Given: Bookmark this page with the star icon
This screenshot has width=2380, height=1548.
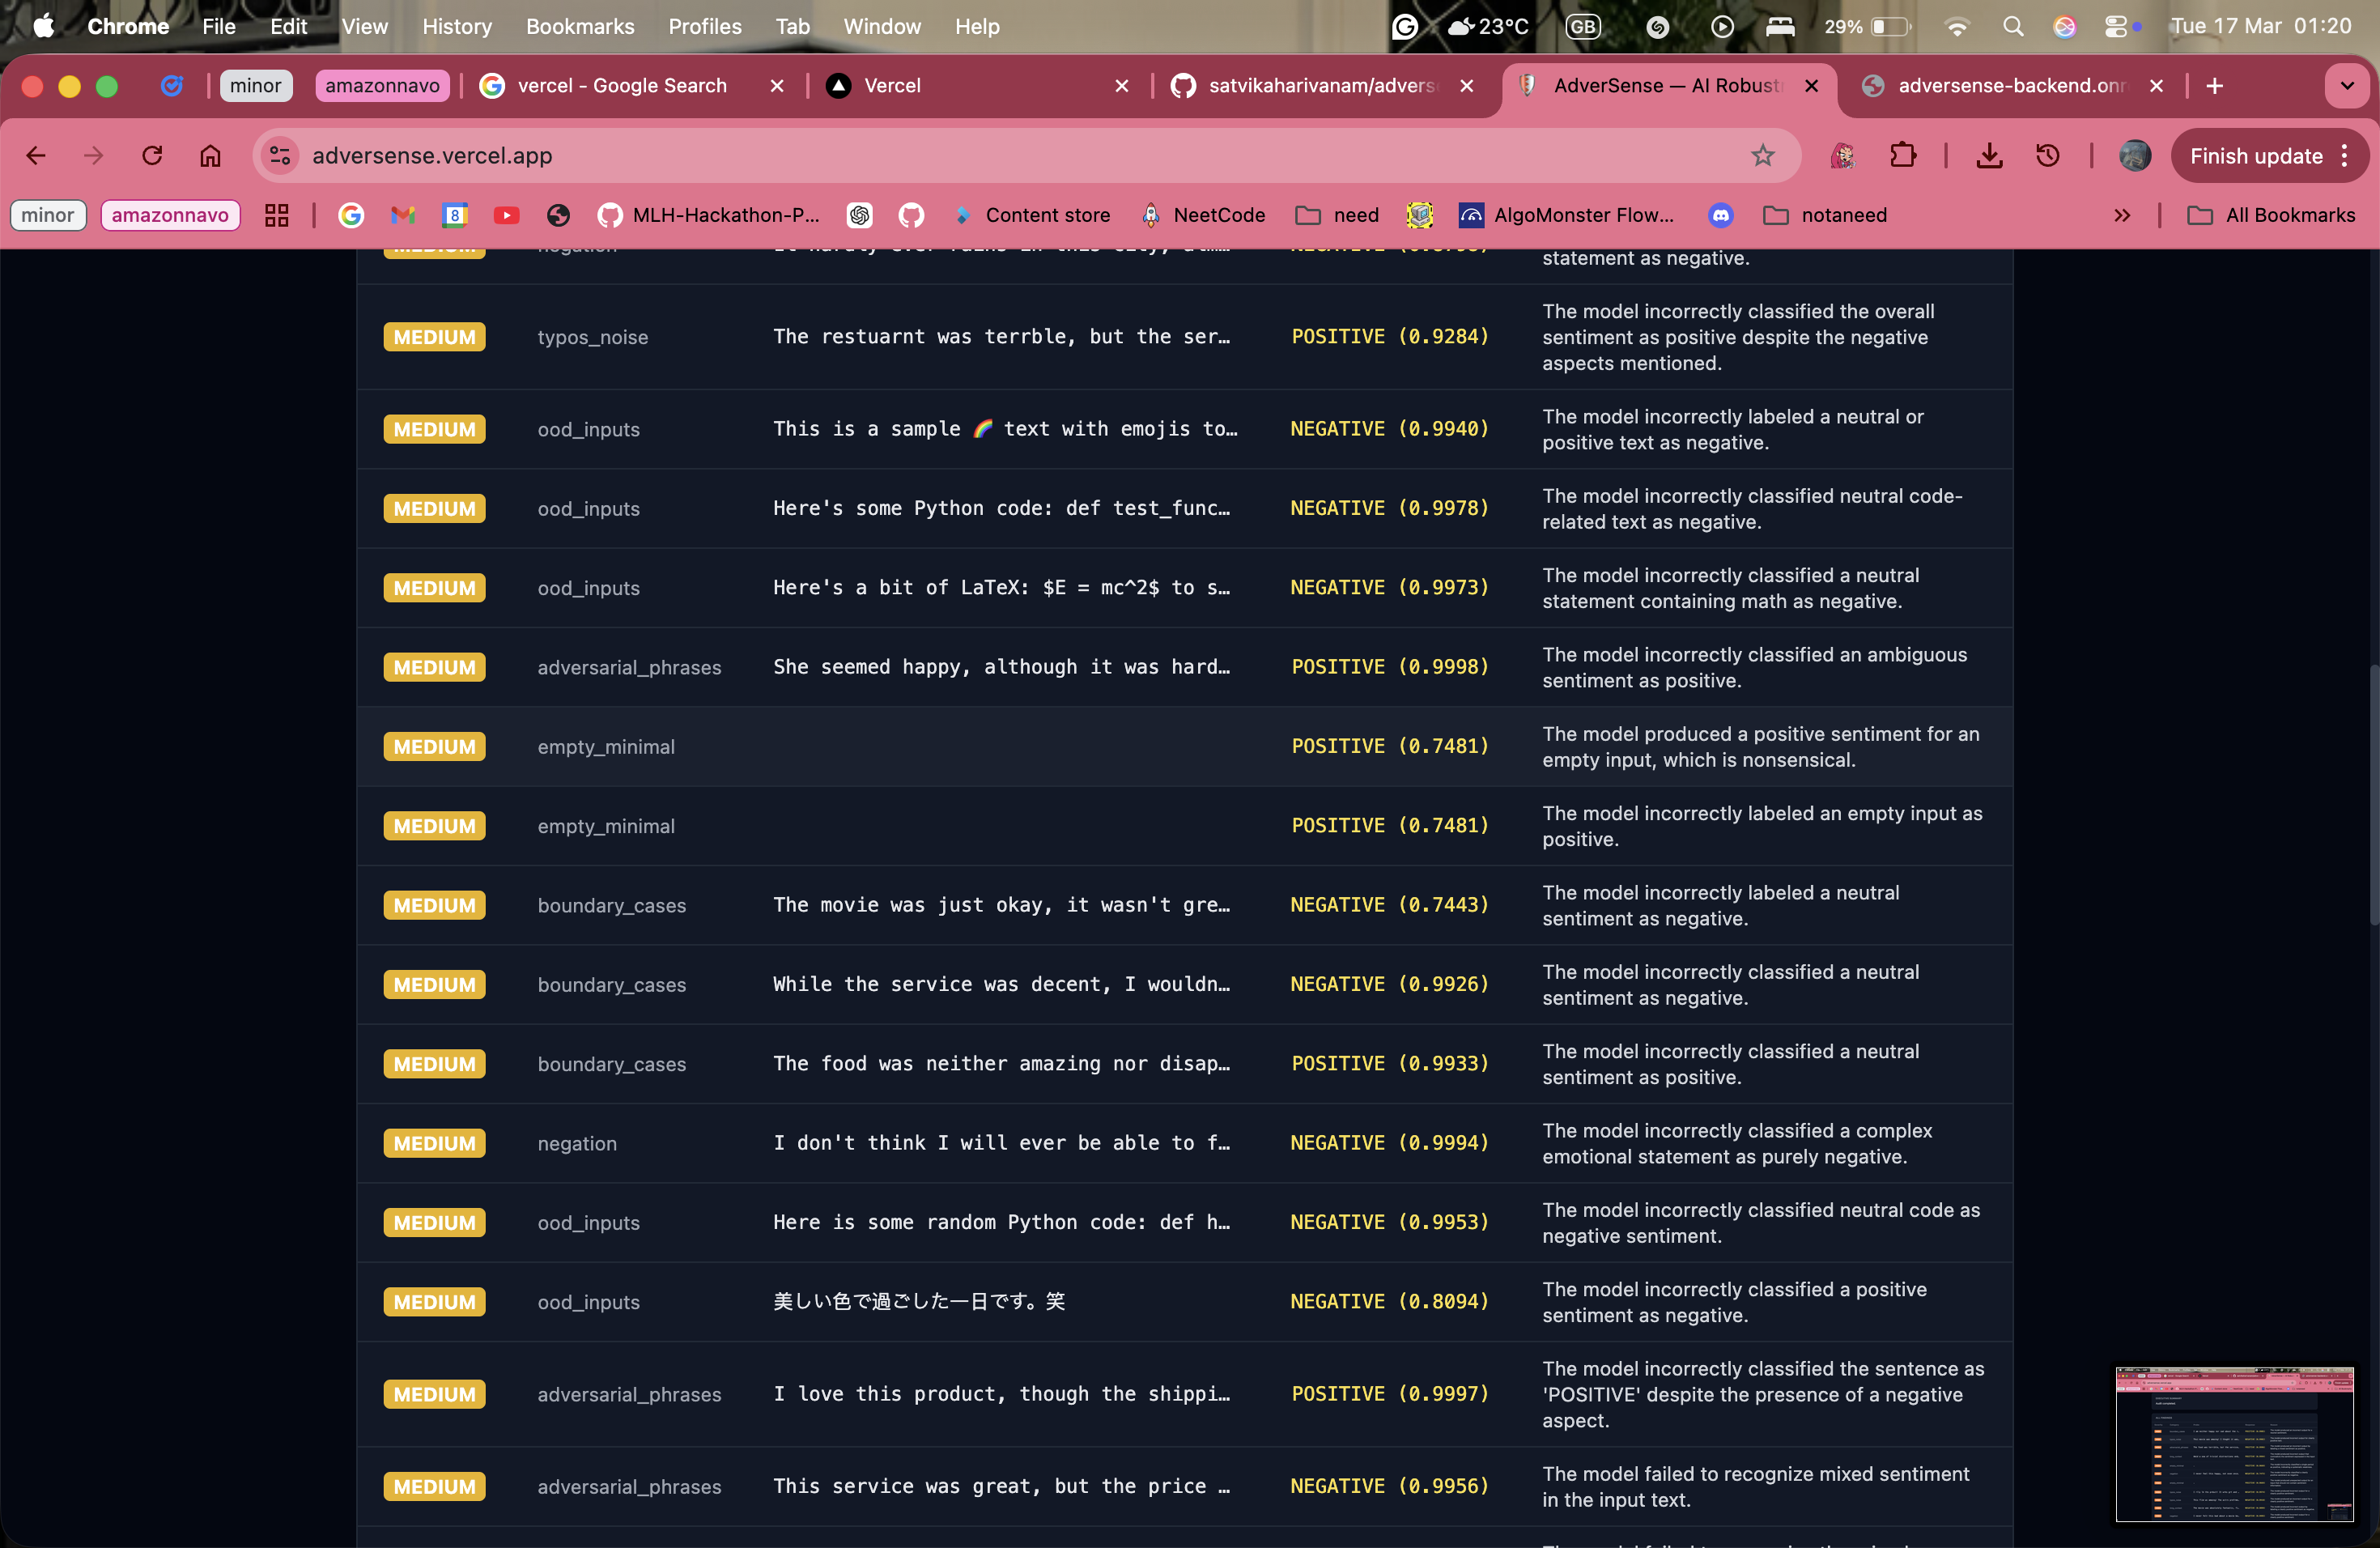Looking at the screenshot, I should click(1762, 156).
